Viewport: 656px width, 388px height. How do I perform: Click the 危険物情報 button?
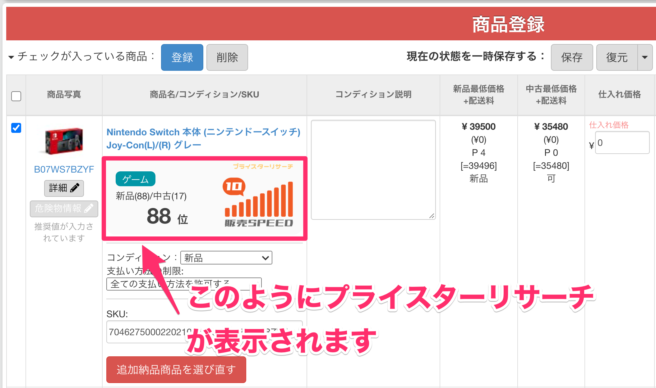coord(64,209)
